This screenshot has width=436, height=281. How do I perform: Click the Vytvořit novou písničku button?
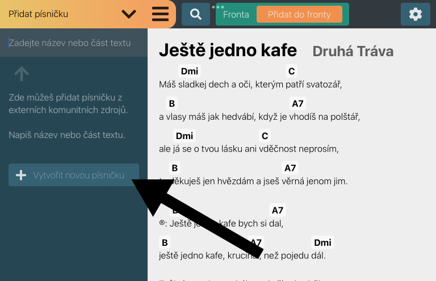pos(74,175)
